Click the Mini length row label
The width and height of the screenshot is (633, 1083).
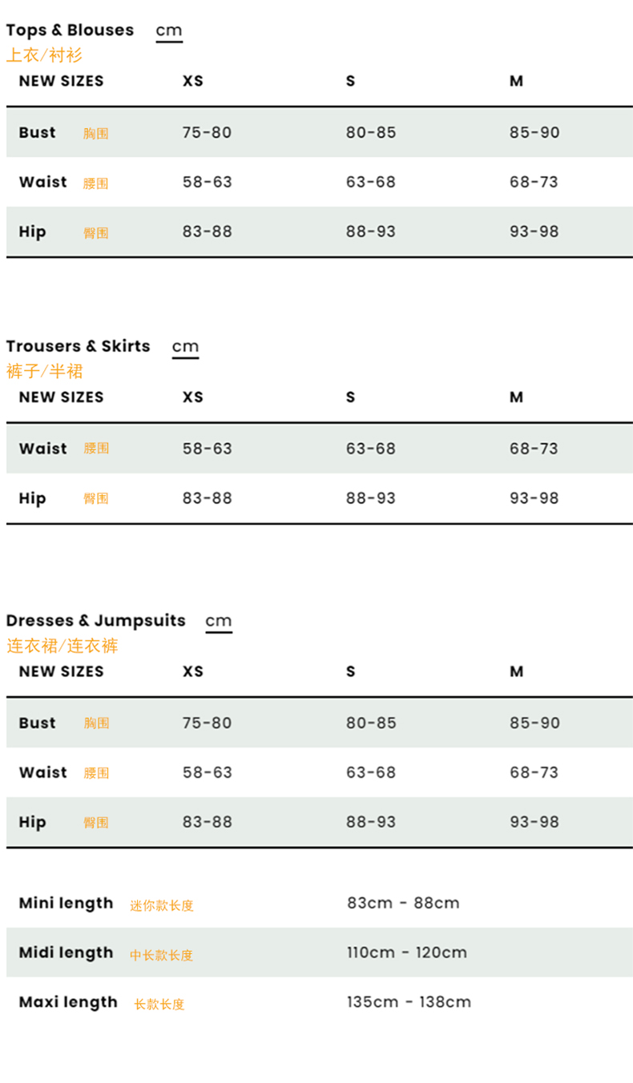[x=67, y=904]
